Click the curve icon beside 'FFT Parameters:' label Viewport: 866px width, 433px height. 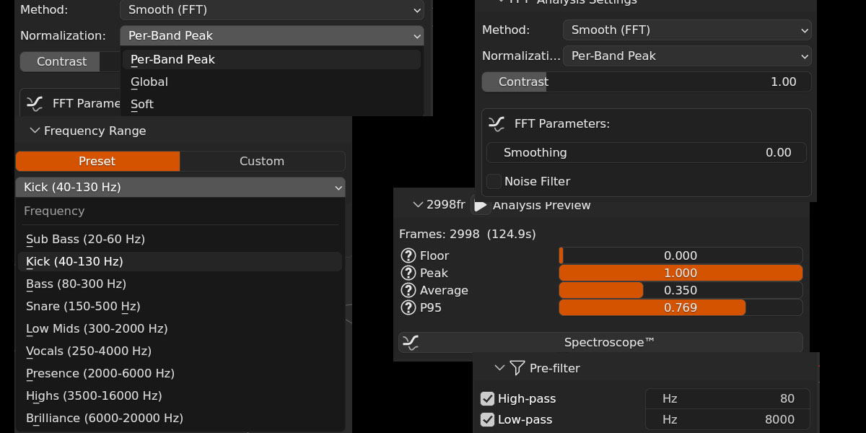coord(497,123)
